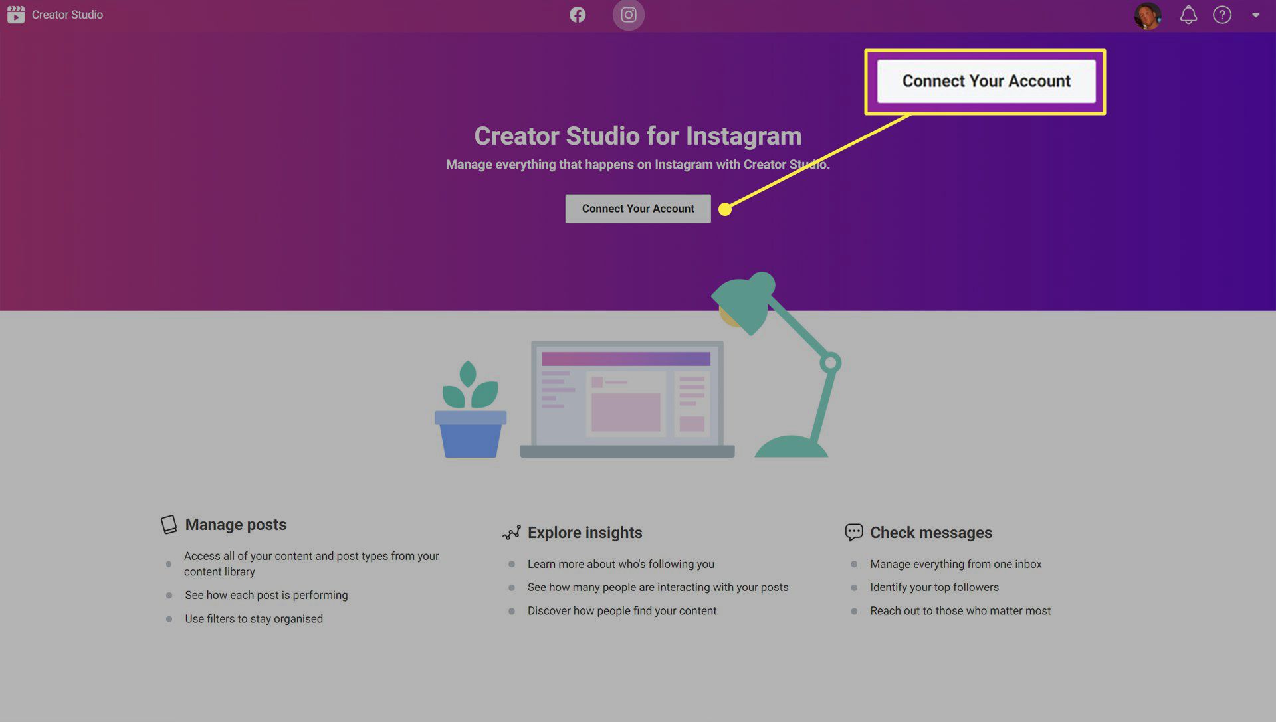Click 'Manage everything from one inbox'
Image resolution: width=1276 pixels, height=722 pixels.
[x=956, y=564]
